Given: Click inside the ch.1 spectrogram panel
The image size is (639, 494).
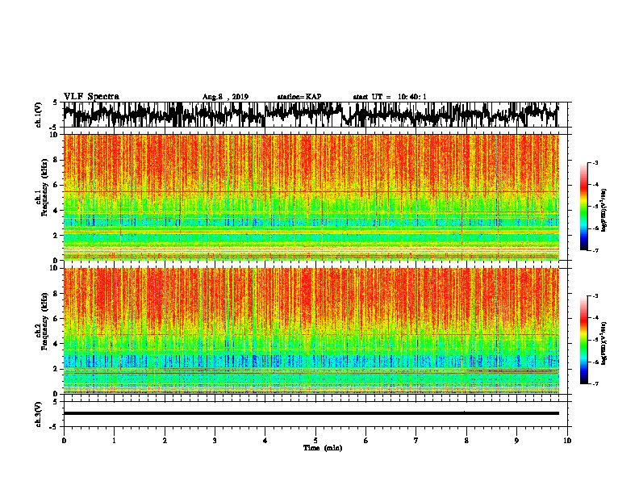Looking at the screenshot, I should pos(311,197).
